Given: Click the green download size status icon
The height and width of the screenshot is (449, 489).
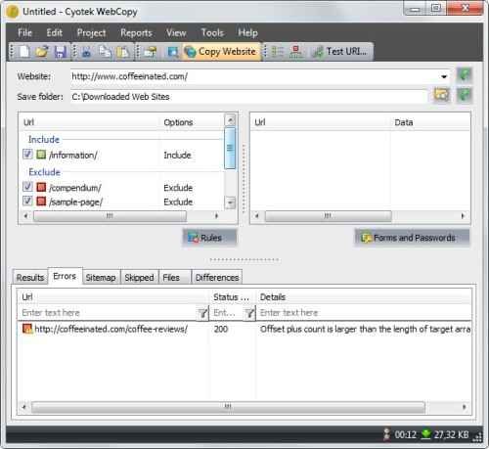Looking at the screenshot, I should click(425, 434).
